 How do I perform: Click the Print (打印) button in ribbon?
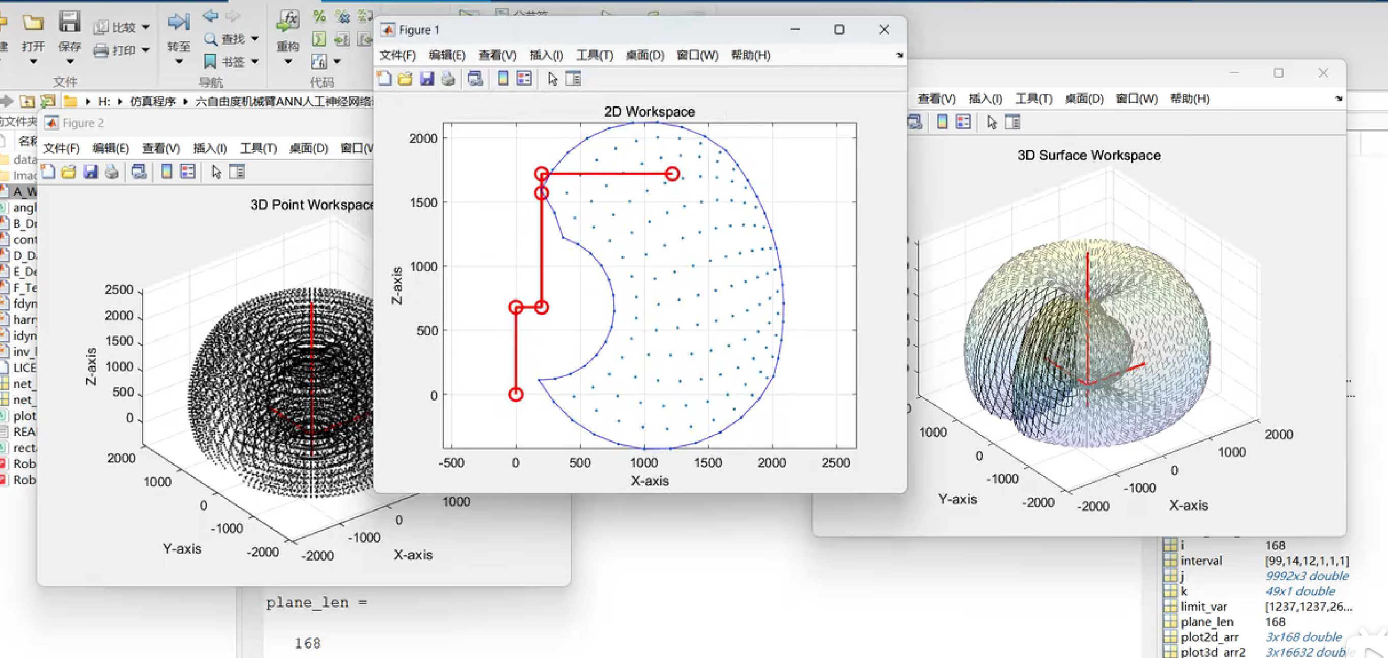[114, 51]
